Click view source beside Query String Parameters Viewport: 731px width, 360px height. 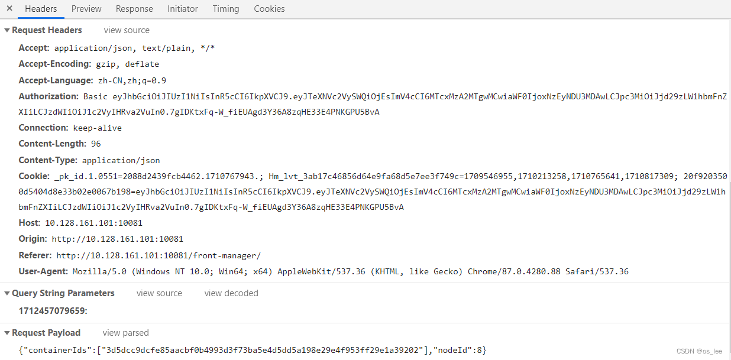click(159, 293)
